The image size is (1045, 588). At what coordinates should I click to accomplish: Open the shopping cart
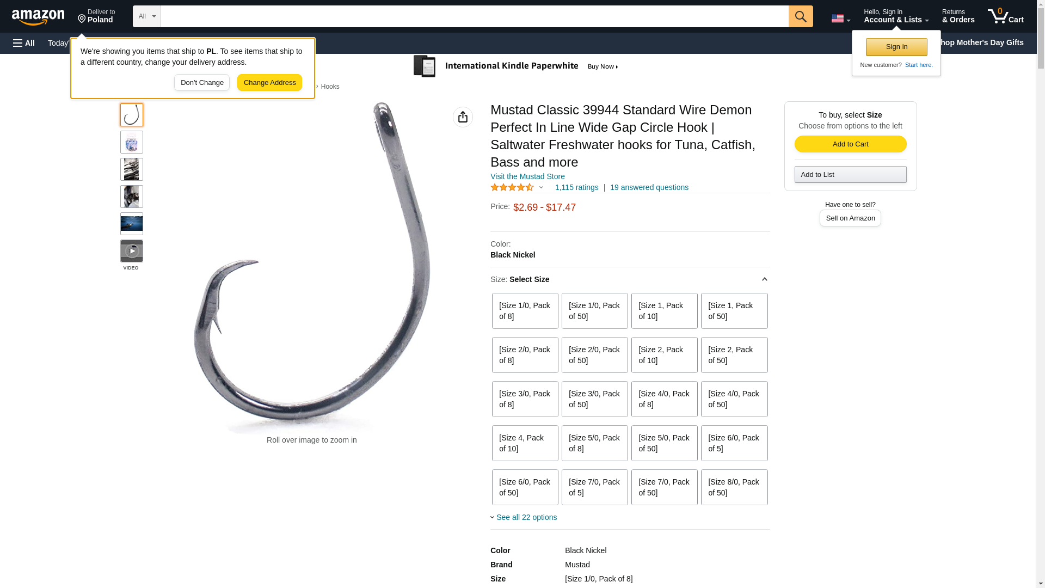(x=1005, y=16)
